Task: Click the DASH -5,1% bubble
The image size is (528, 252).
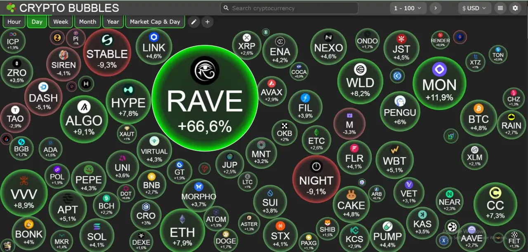Action: 43,97
